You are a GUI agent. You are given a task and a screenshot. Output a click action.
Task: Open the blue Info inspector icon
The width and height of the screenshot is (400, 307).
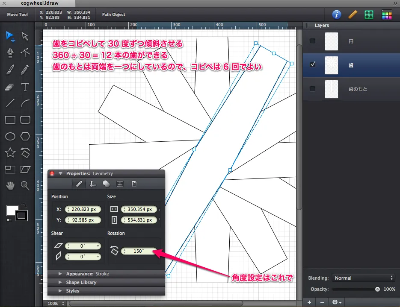click(337, 15)
